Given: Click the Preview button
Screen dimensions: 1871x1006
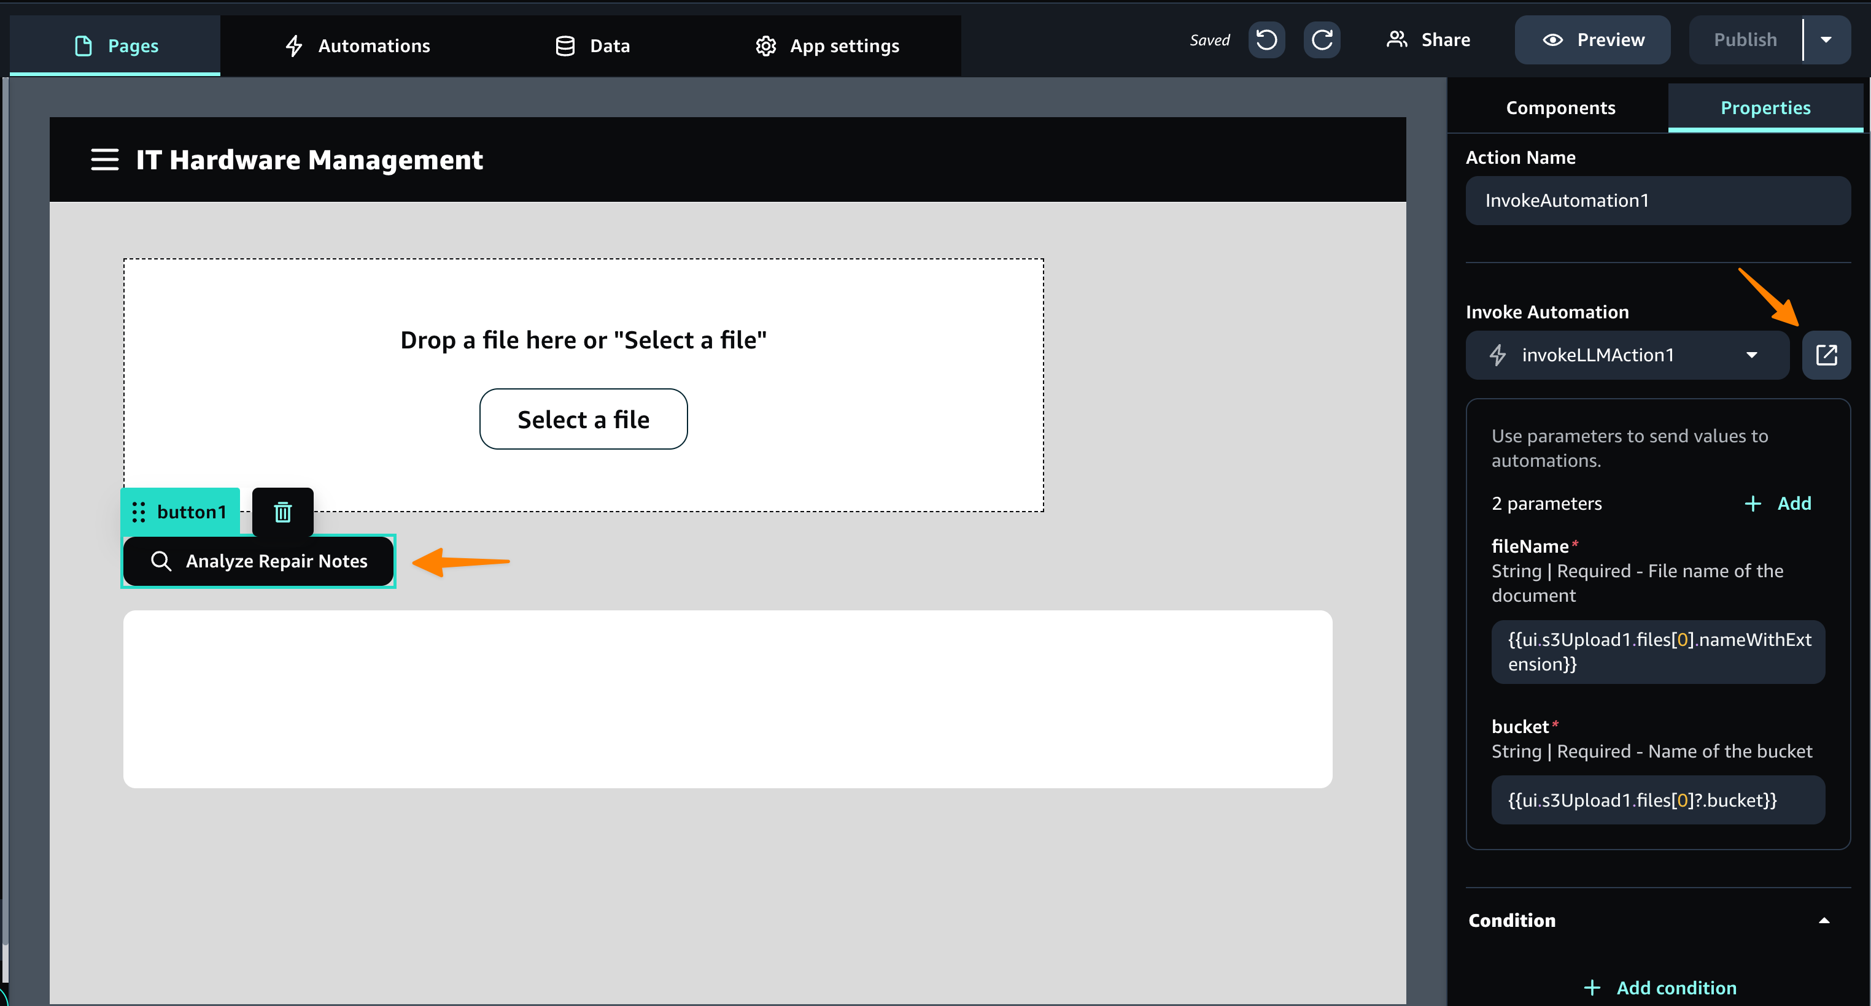Looking at the screenshot, I should point(1592,40).
